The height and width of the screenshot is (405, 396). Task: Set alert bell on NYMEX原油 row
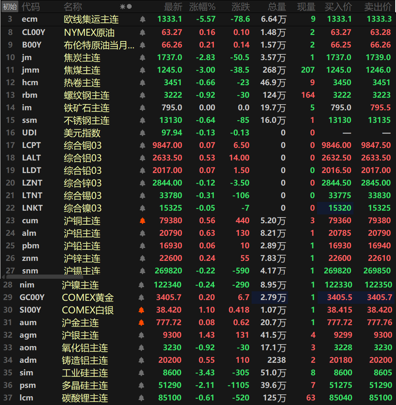143,33
